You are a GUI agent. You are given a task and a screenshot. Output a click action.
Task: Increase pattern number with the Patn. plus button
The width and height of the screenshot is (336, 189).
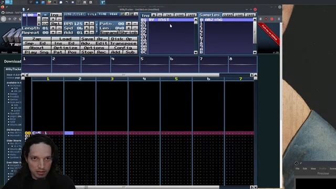[129, 24]
